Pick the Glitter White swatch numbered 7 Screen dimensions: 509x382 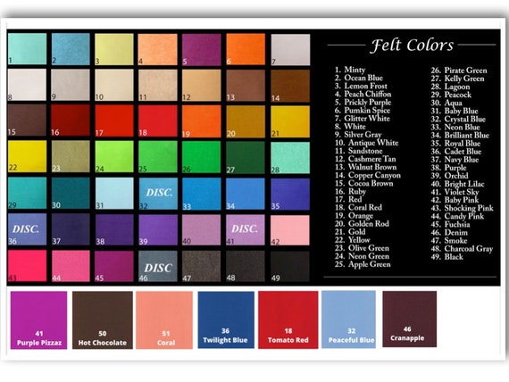[290, 50]
